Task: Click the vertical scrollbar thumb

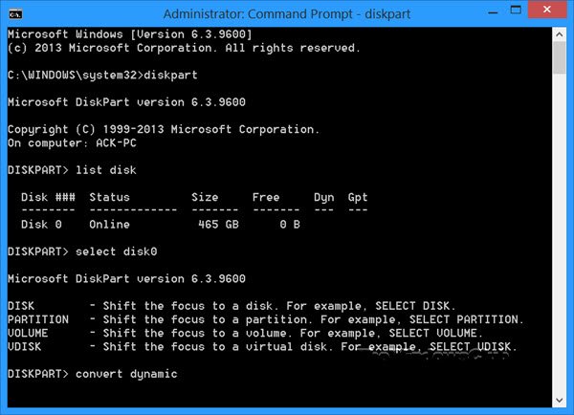Action: 560,57
